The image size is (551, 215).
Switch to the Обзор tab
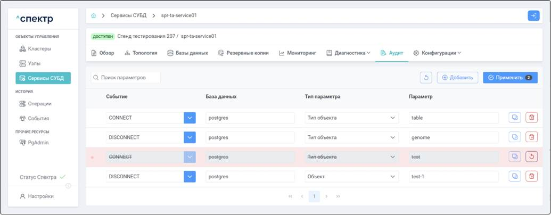[x=103, y=53]
